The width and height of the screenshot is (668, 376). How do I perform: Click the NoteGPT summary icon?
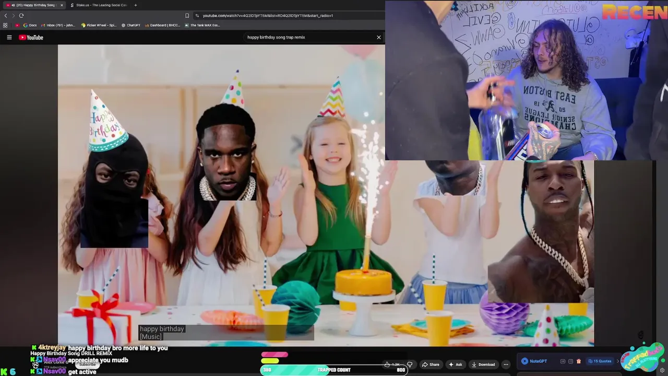coord(570,361)
